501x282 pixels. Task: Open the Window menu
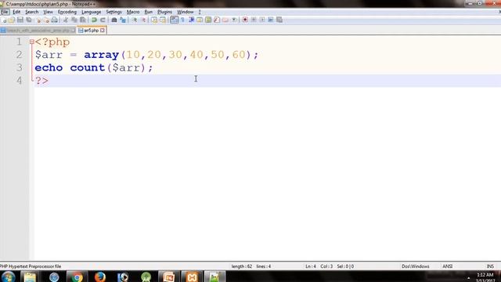(186, 12)
